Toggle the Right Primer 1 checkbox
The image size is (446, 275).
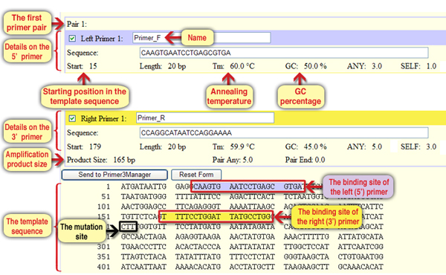pyautogui.click(x=72, y=118)
